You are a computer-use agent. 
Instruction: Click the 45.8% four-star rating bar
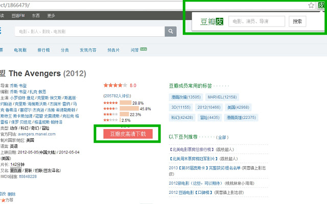[129, 109]
